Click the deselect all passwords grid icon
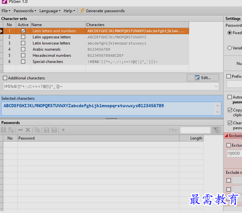Viewport: 242px width, 213px height. [11, 130]
